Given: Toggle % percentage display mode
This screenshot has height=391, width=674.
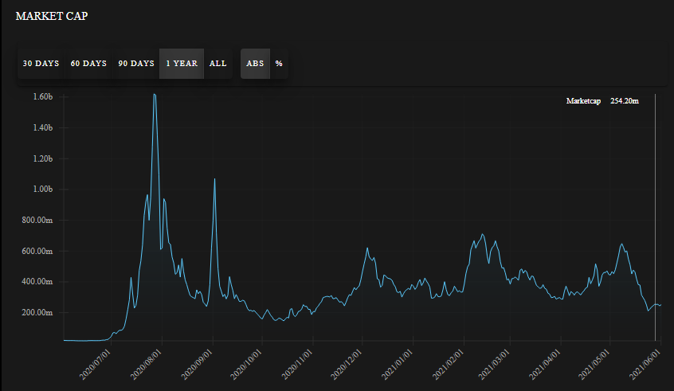Looking at the screenshot, I should pyautogui.click(x=279, y=64).
